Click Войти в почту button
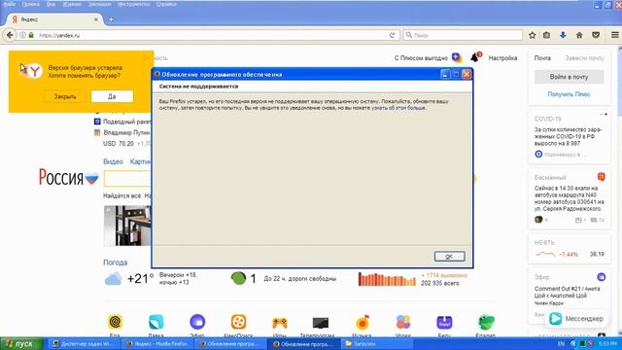 pyautogui.click(x=569, y=77)
